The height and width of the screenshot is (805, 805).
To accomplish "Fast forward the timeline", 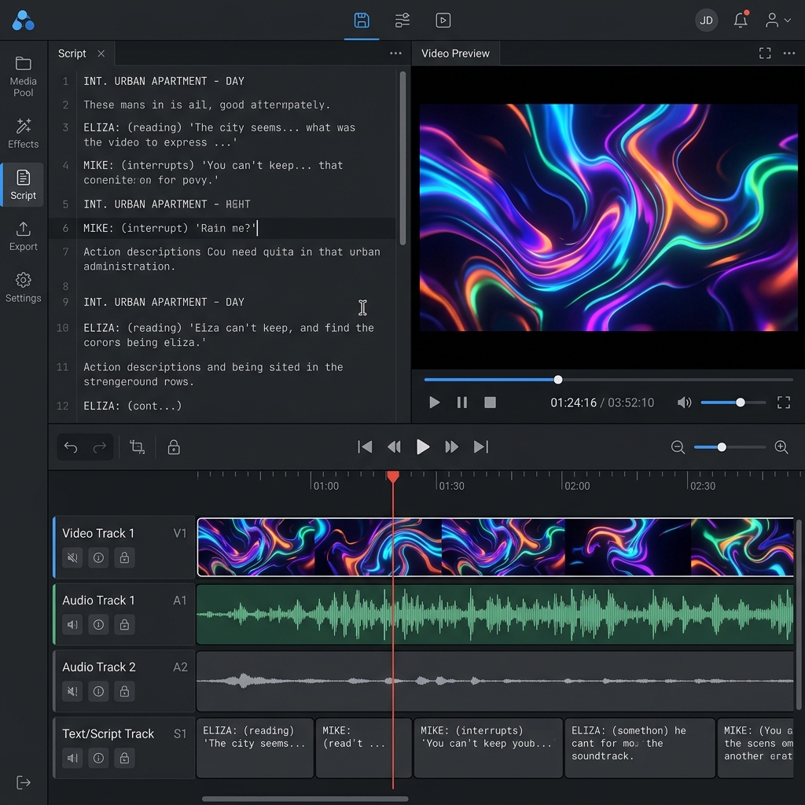I will coord(452,447).
